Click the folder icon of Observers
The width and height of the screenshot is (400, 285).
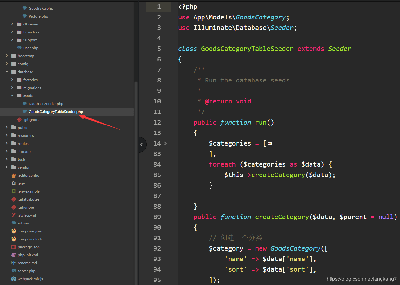pyautogui.click(x=19, y=24)
